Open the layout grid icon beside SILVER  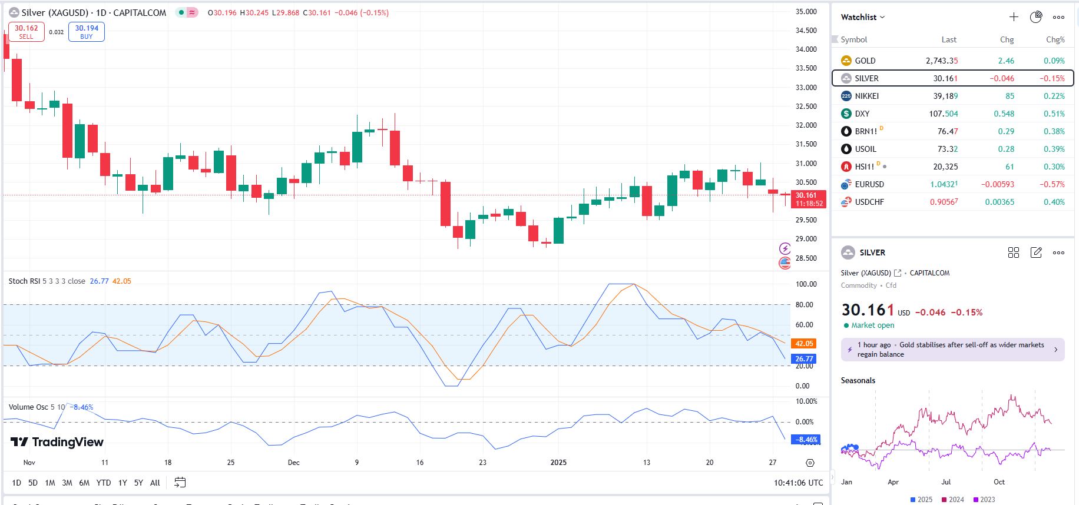click(x=1014, y=252)
